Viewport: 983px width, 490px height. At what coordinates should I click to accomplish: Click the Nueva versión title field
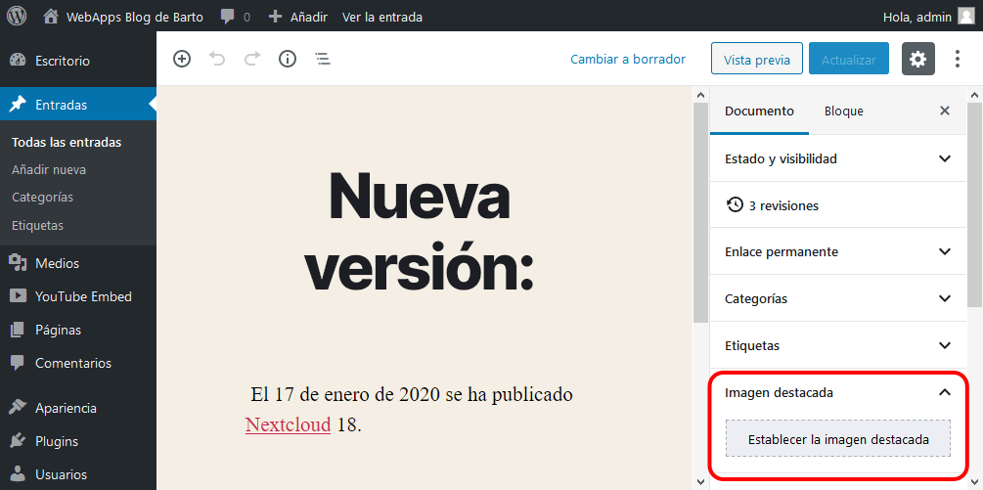coord(420,233)
